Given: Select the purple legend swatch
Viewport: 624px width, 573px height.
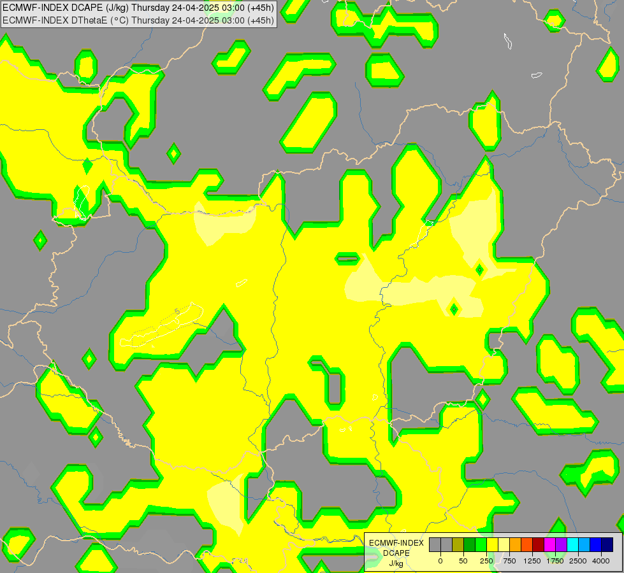Looking at the screenshot, I should coord(561,544).
